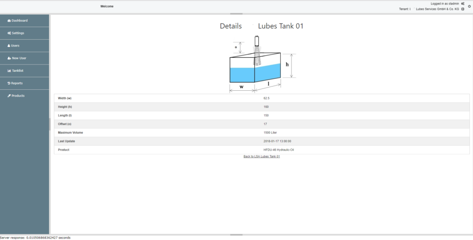Click the Welcome header text
Image resolution: width=473 pixels, height=240 pixels.
pyautogui.click(x=107, y=6)
